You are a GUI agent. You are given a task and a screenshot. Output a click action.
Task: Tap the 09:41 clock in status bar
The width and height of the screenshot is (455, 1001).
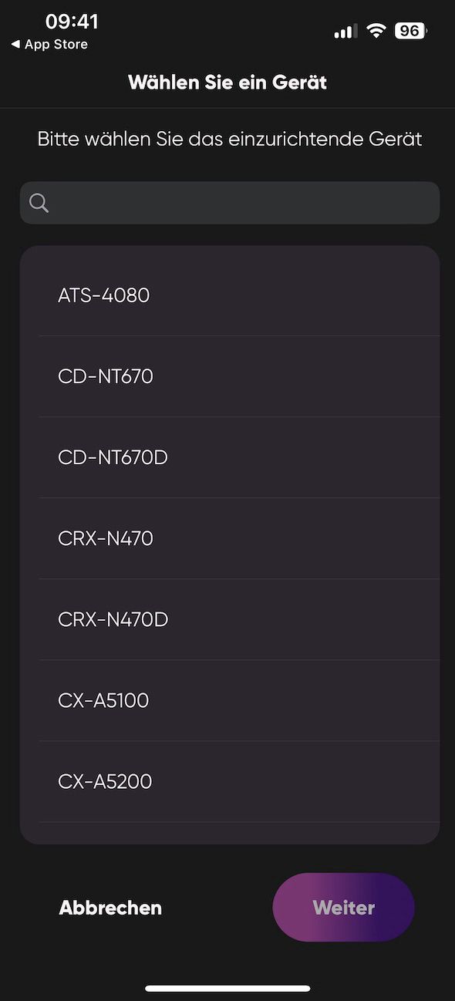point(72,22)
